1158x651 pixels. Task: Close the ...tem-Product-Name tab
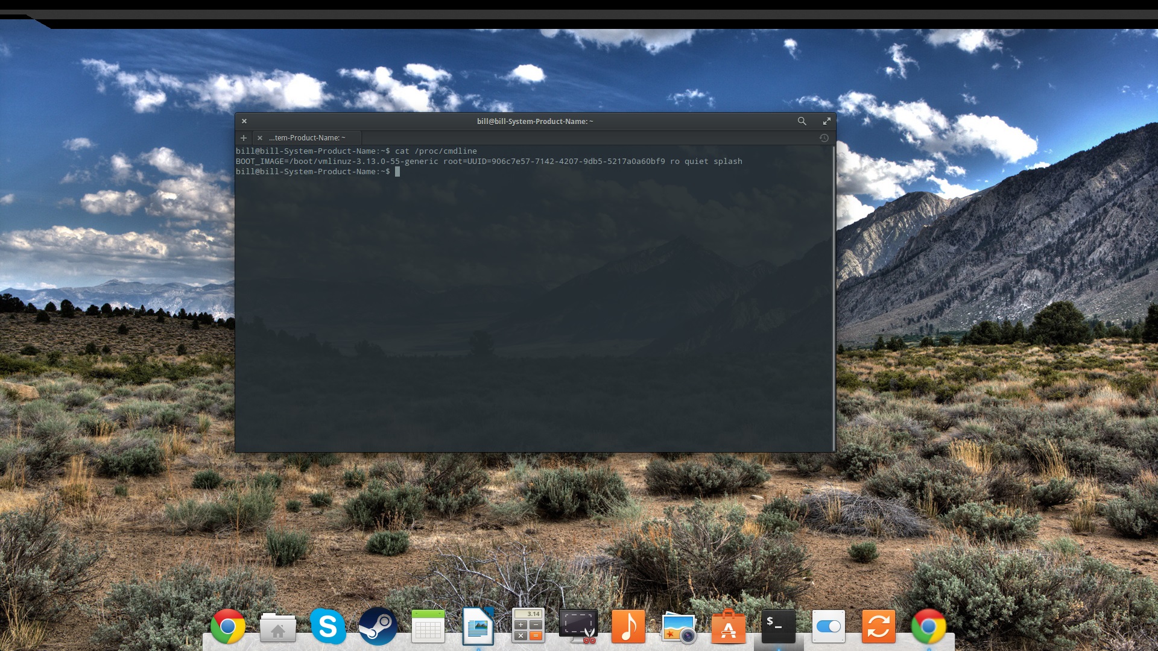[260, 138]
